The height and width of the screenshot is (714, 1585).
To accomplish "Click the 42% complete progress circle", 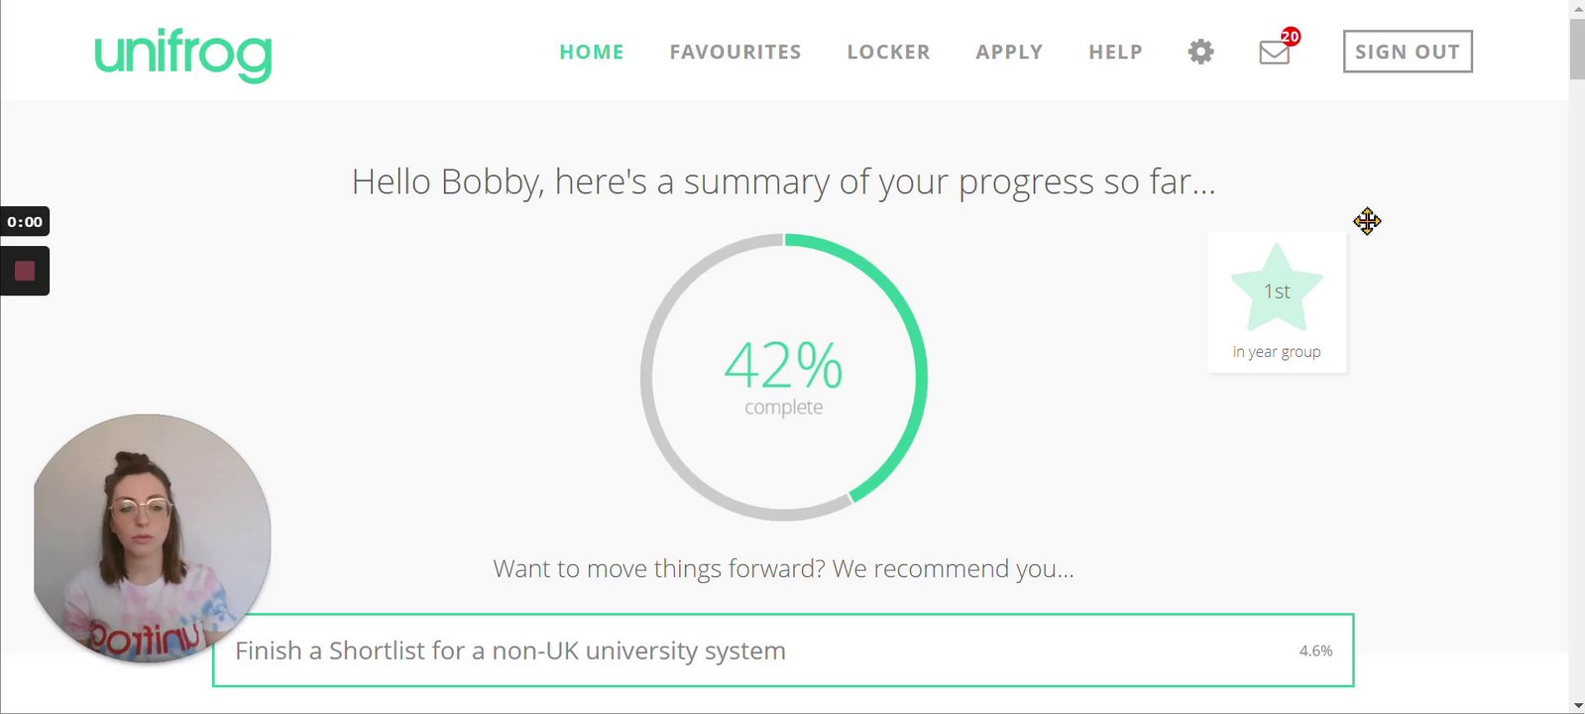I will [x=783, y=377].
